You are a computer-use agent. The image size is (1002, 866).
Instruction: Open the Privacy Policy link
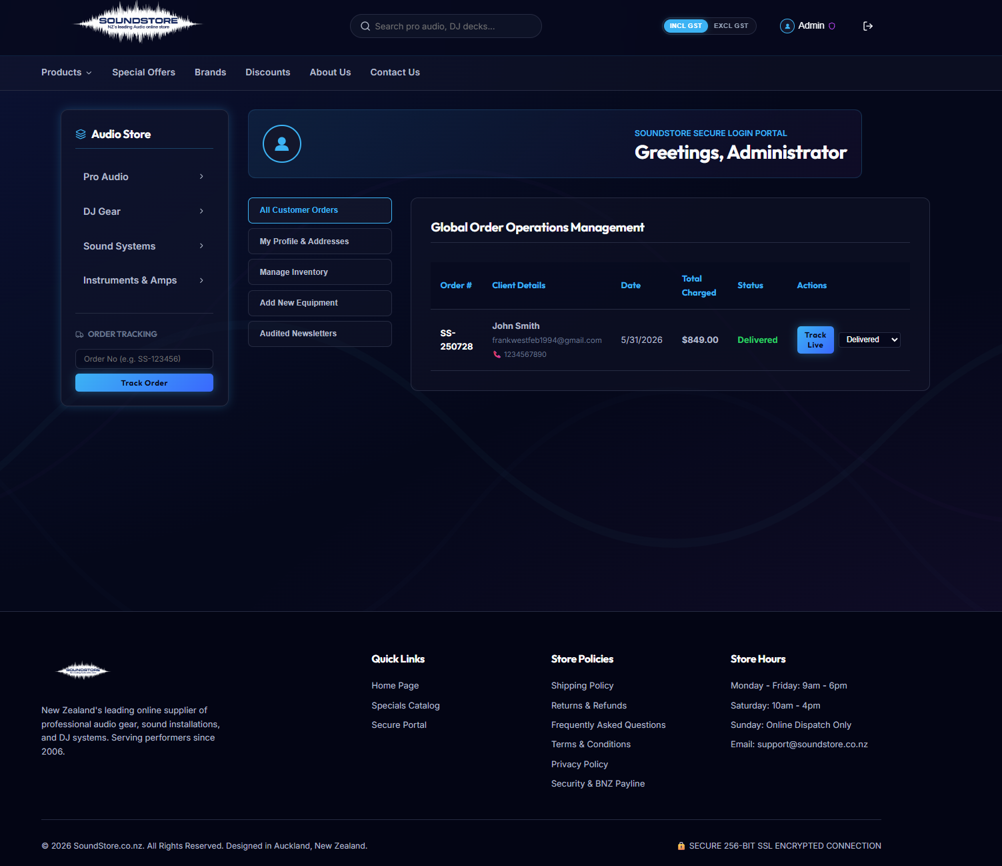click(579, 765)
